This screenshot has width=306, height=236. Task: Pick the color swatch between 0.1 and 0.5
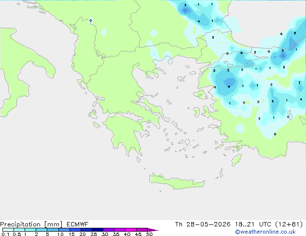tap(8, 230)
